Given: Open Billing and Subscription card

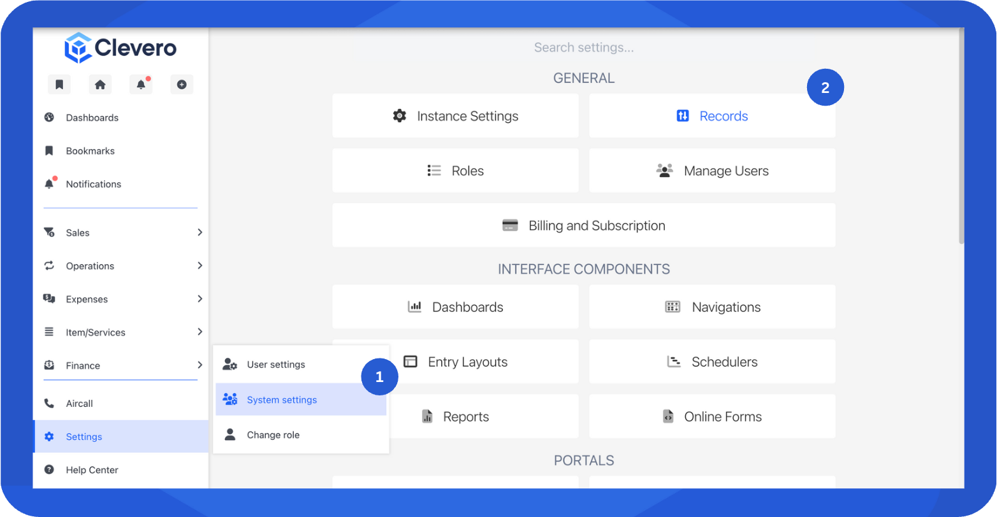Looking at the screenshot, I should (584, 225).
